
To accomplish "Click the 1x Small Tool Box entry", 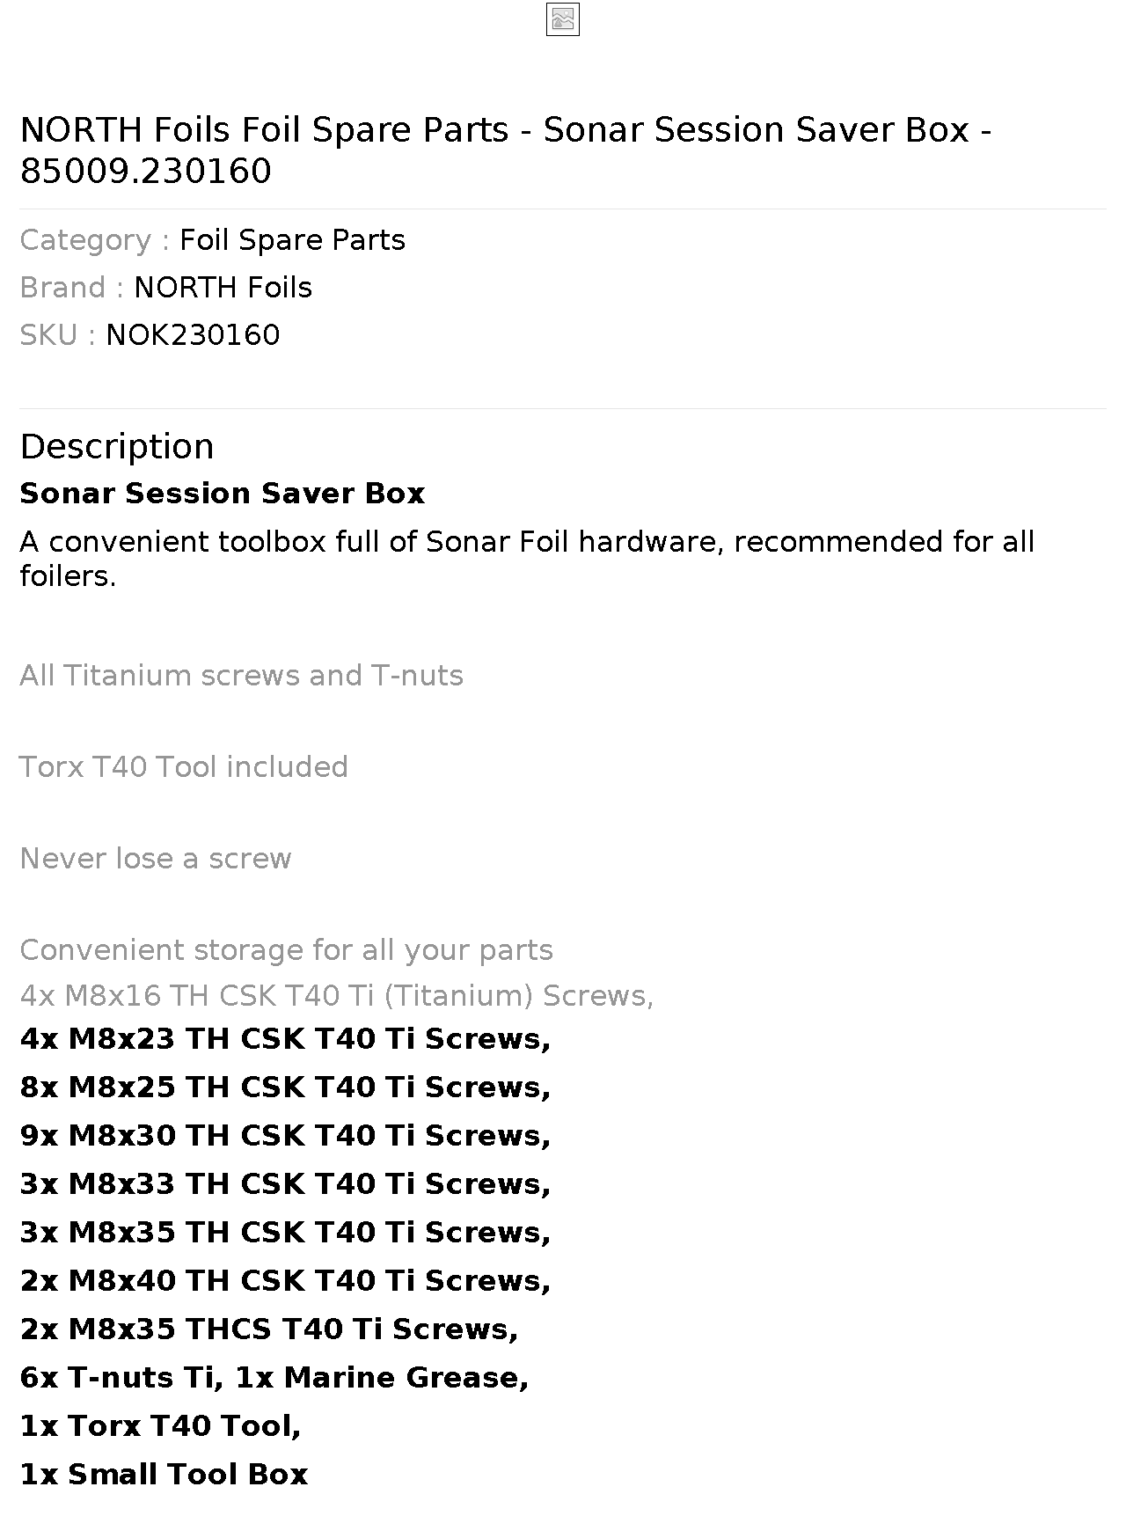I will click(164, 1475).
